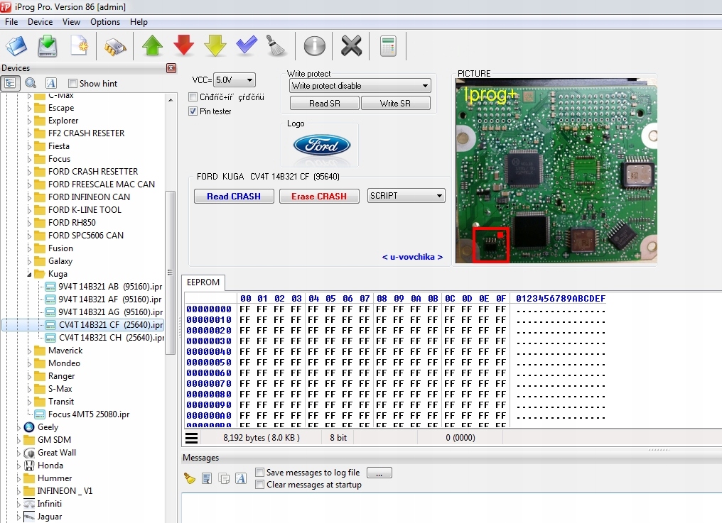Click the gray info circle icon

coord(314,46)
